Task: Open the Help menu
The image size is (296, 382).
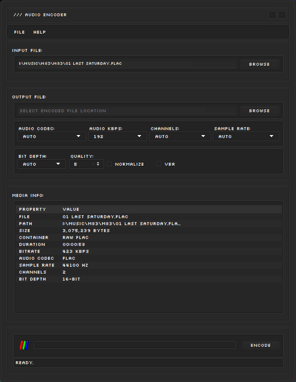Action: (40, 32)
